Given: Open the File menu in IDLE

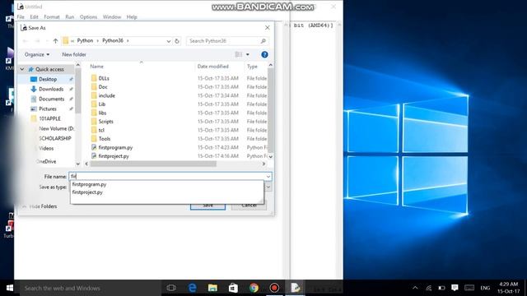Looking at the screenshot, I should (21, 16).
